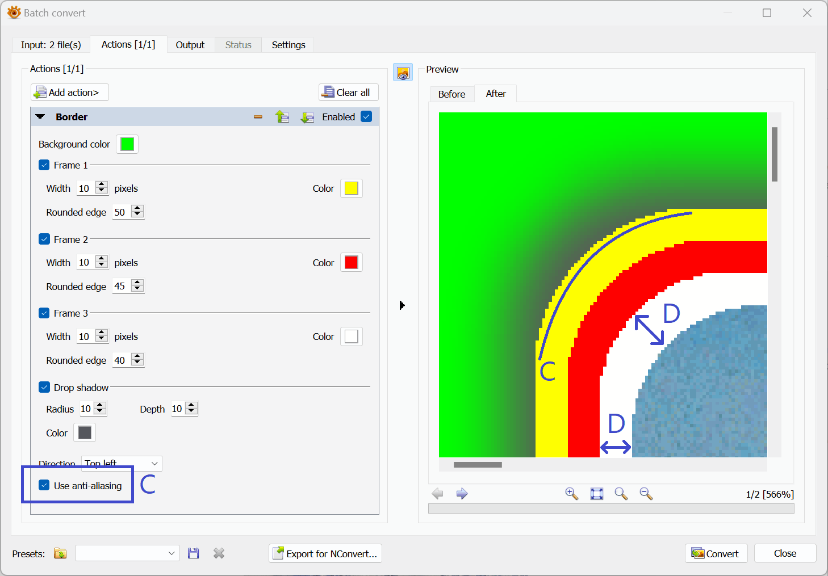
Task: Collapse the Border action section
Action: (x=40, y=117)
